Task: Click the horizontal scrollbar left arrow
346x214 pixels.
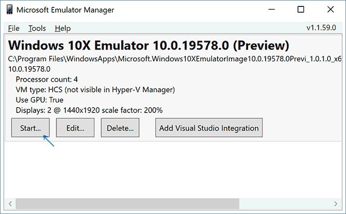Action: click(x=10, y=203)
